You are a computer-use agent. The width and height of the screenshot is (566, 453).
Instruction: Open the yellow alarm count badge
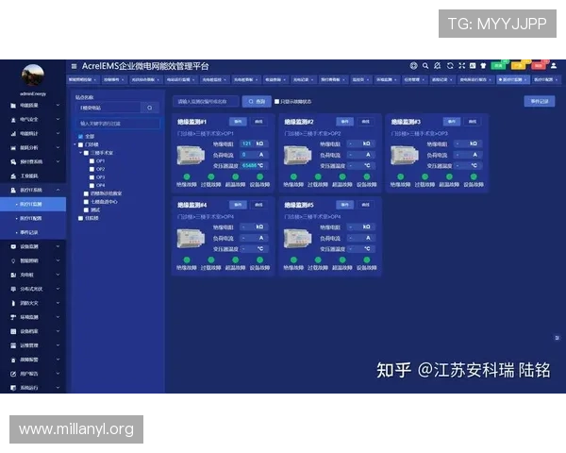(519, 65)
